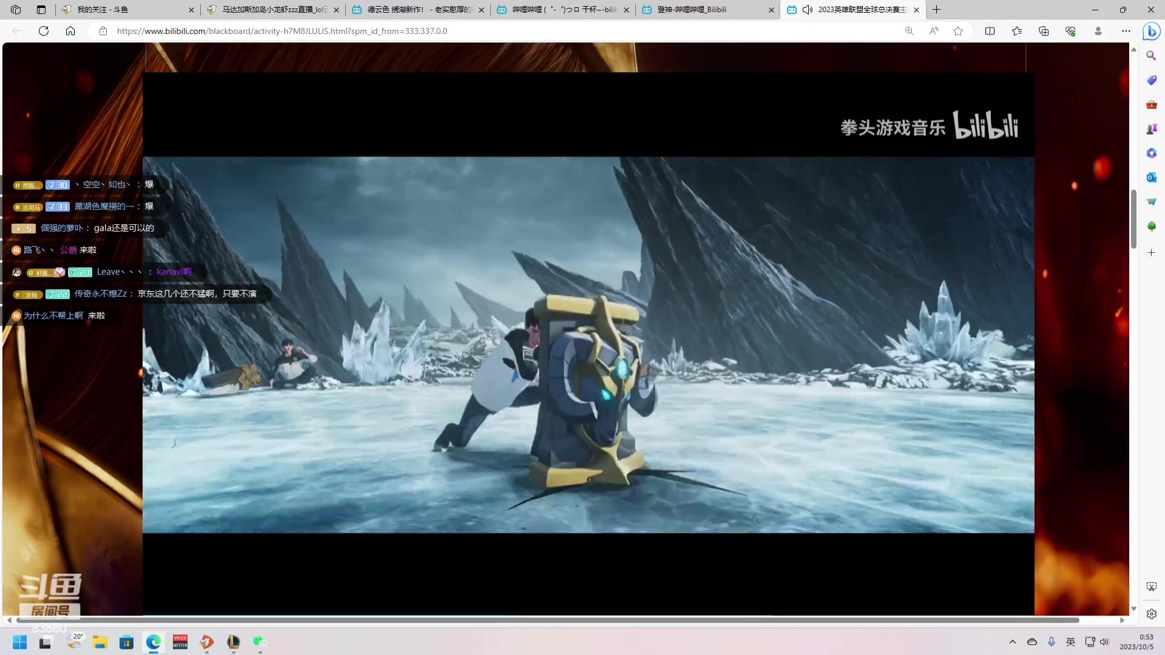Open the WeChat taskbar icon

(260, 642)
